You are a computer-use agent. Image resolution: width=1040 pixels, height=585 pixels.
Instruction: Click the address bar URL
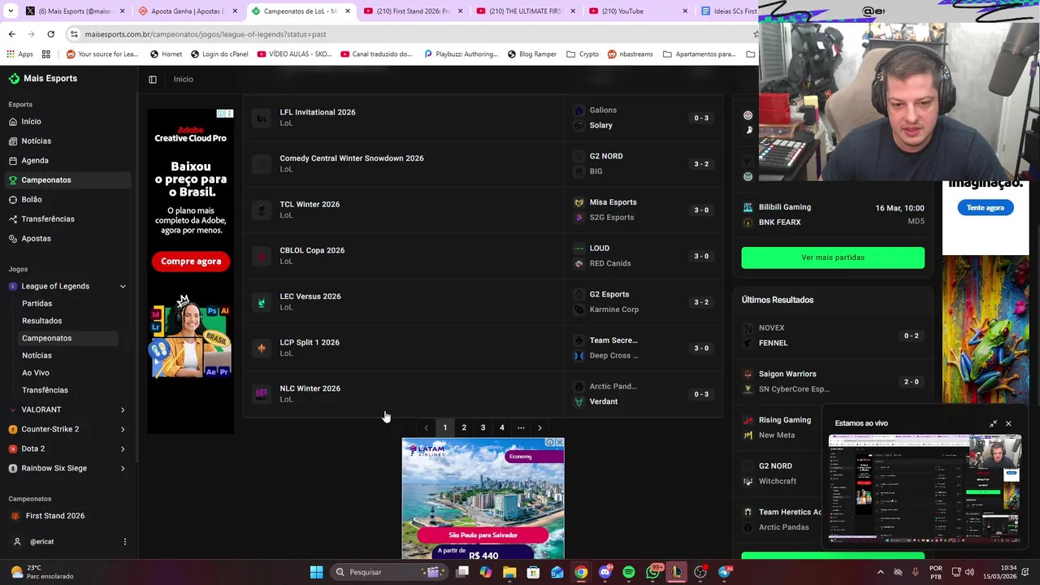pos(206,34)
